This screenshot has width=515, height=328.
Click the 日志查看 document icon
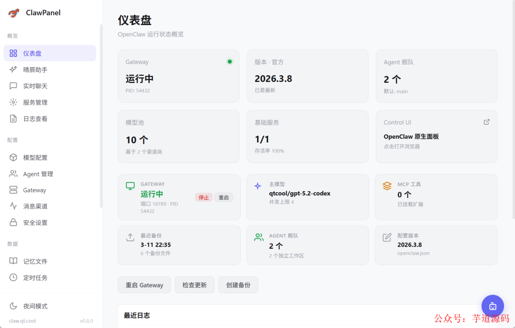[x=13, y=119]
